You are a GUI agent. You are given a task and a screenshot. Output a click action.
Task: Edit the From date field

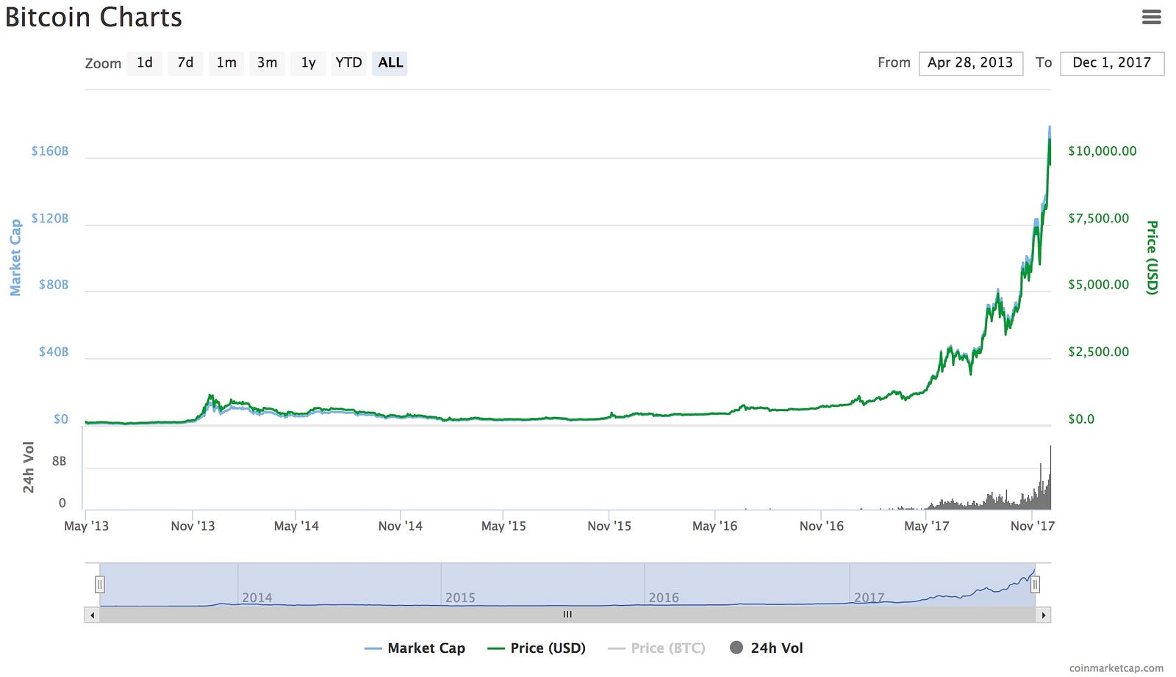[x=970, y=63]
